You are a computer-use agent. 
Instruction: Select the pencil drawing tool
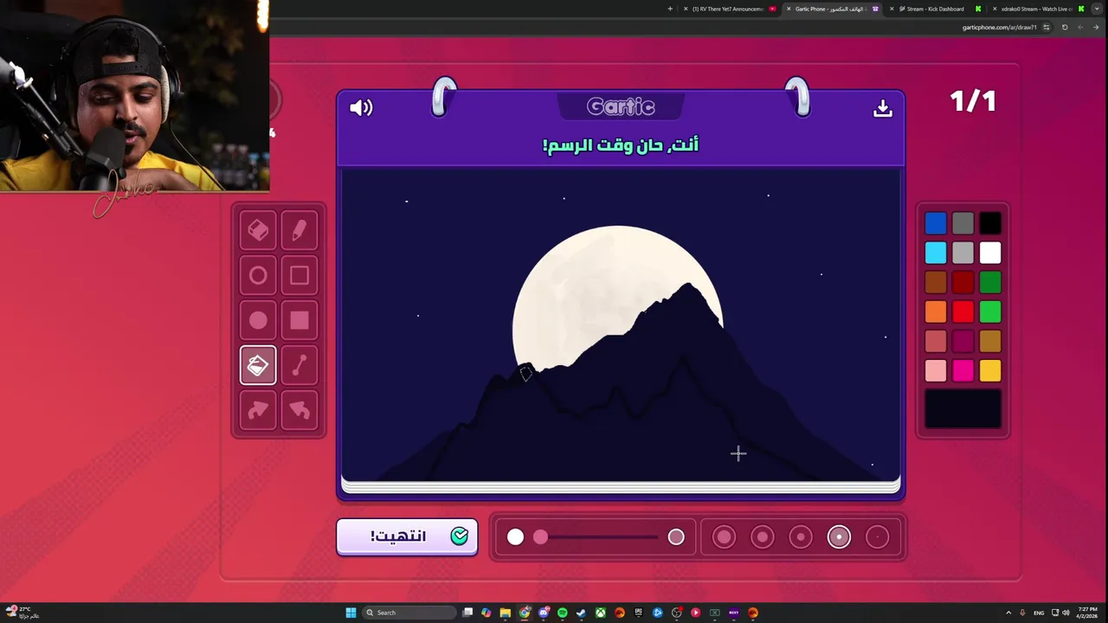300,230
